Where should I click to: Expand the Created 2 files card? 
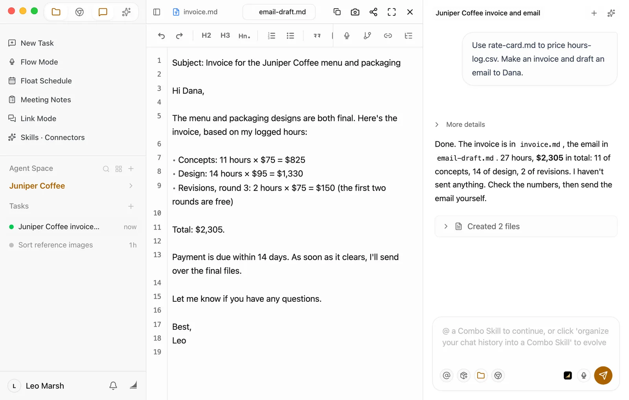click(526, 226)
